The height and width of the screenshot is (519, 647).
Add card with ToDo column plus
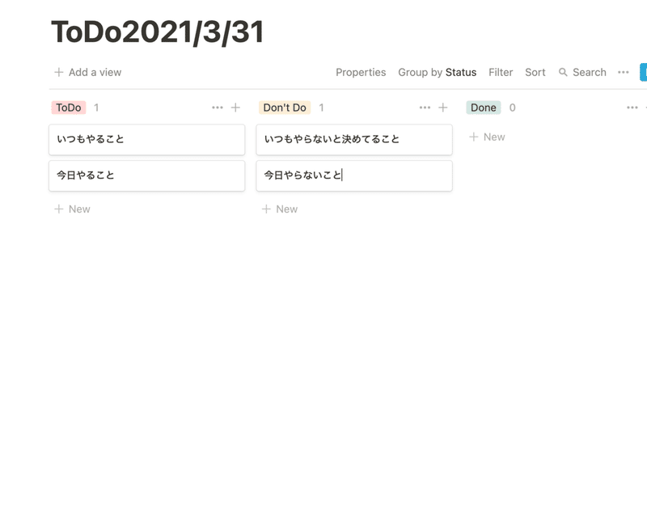click(235, 108)
